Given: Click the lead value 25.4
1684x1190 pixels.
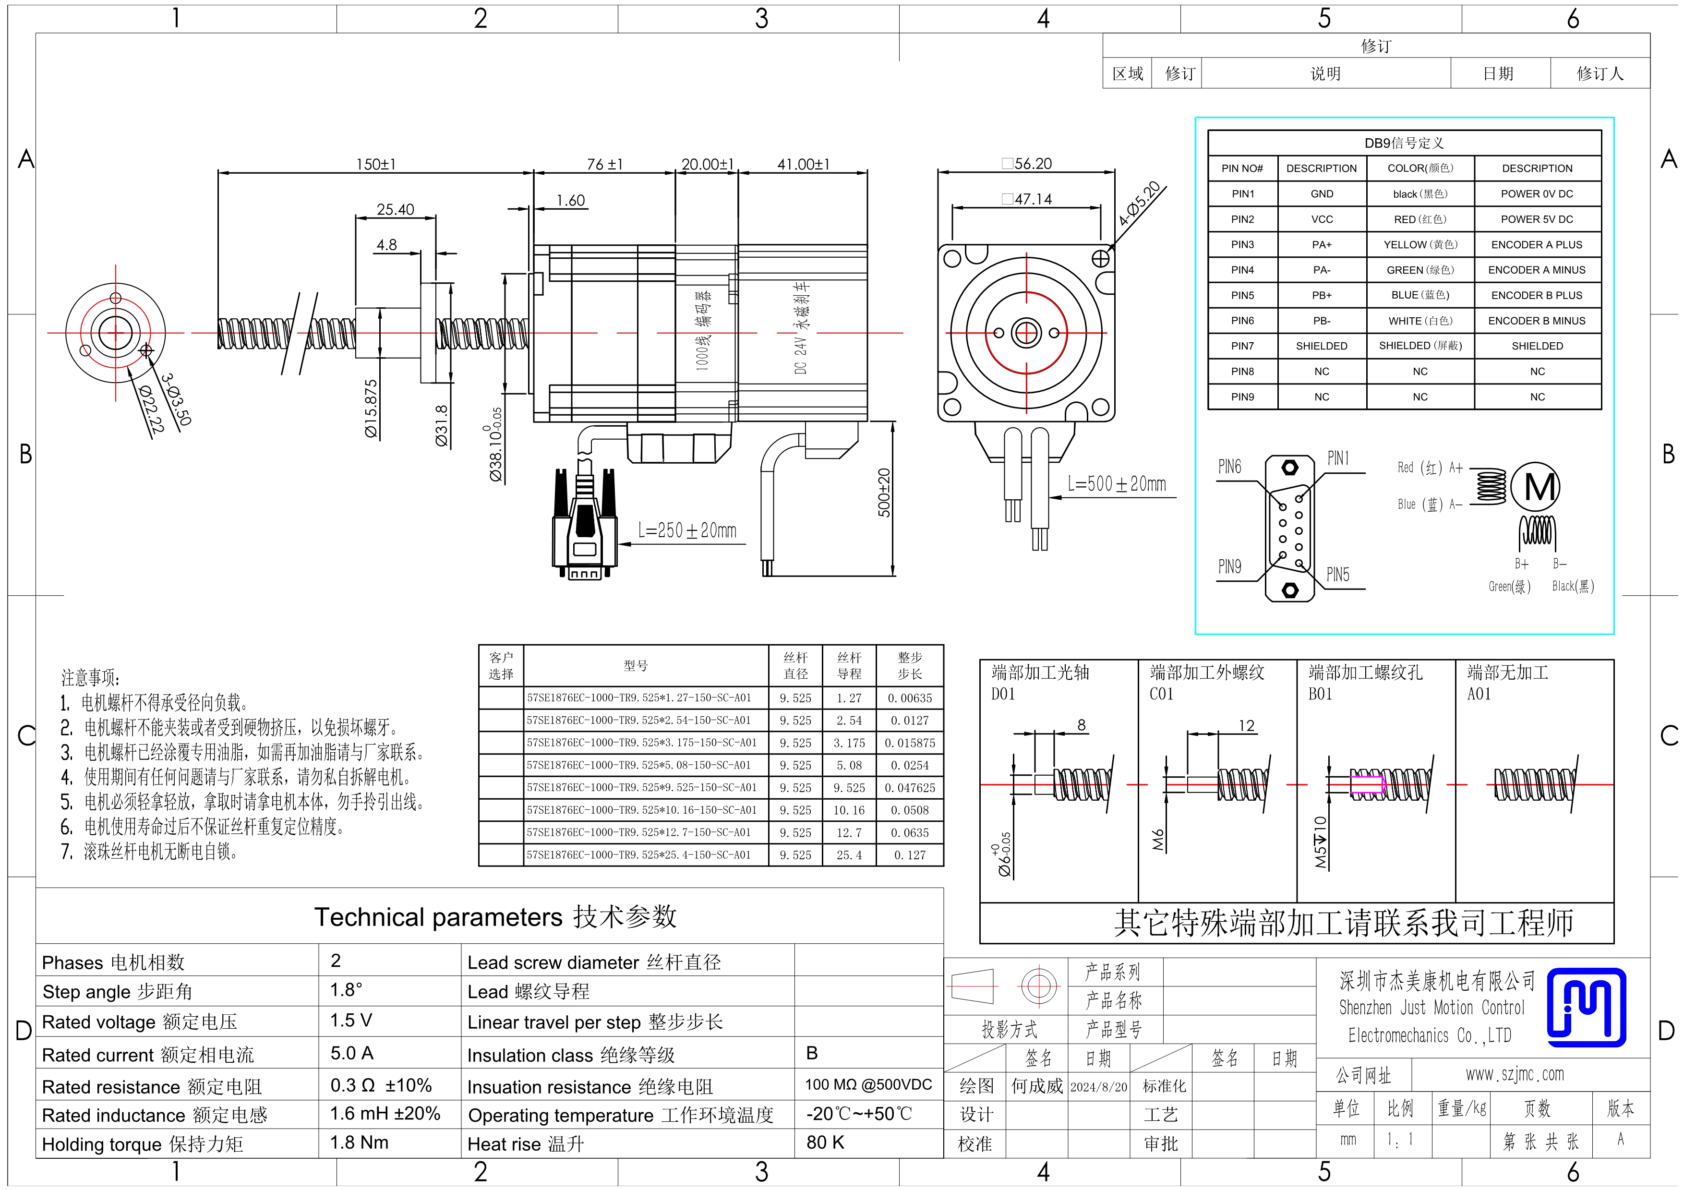Looking at the screenshot, I should point(849,855).
